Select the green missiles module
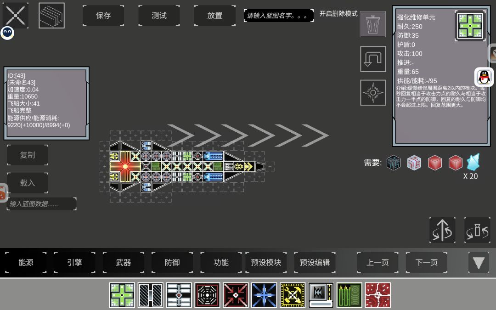Screen dimensions: 496x310 pyautogui.click(x=349, y=295)
